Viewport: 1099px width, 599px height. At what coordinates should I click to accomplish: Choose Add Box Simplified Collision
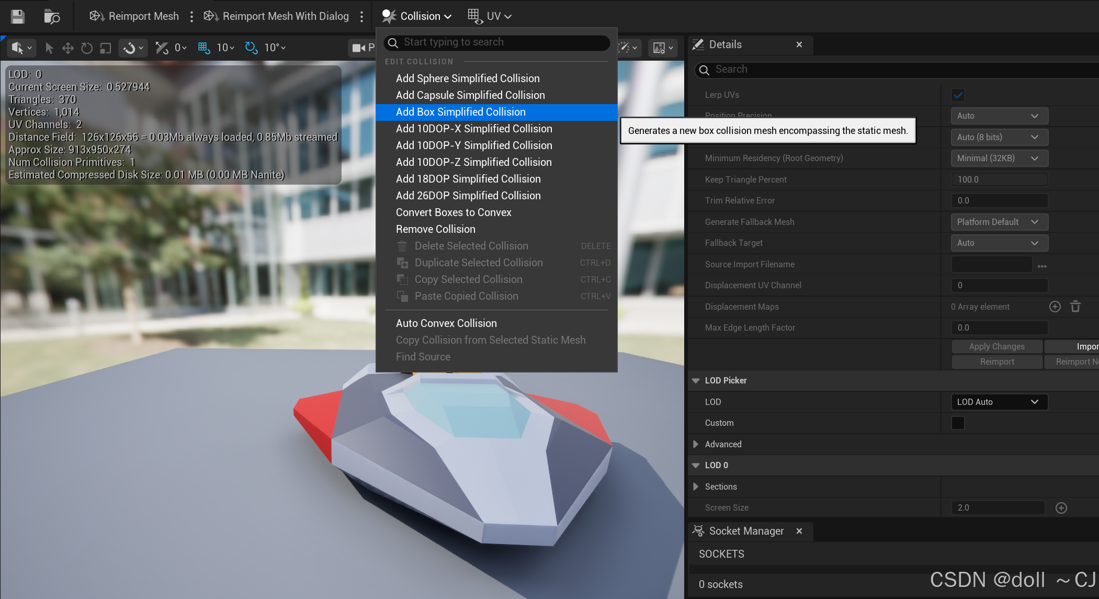460,112
